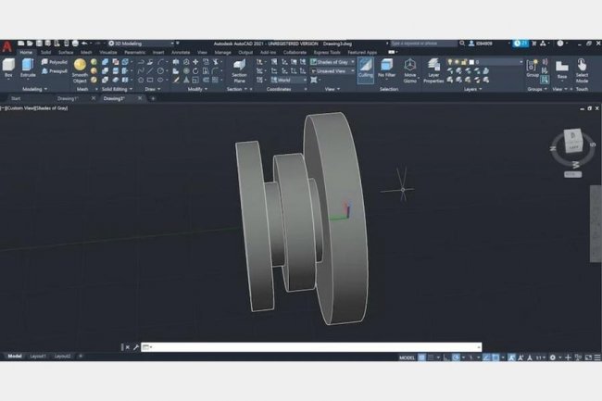
Task: Click the search magnifier icon in title bar
Action: [x=462, y=44]
